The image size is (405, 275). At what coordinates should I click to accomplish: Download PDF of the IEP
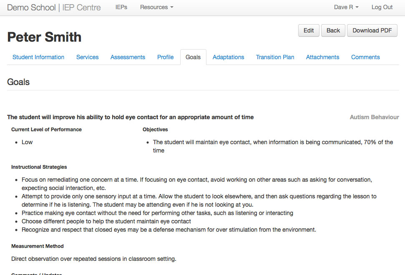(x=372, y=30)
